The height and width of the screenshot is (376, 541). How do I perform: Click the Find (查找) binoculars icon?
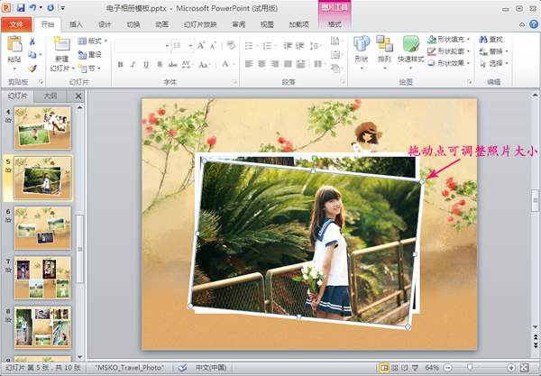coord(483,40)
